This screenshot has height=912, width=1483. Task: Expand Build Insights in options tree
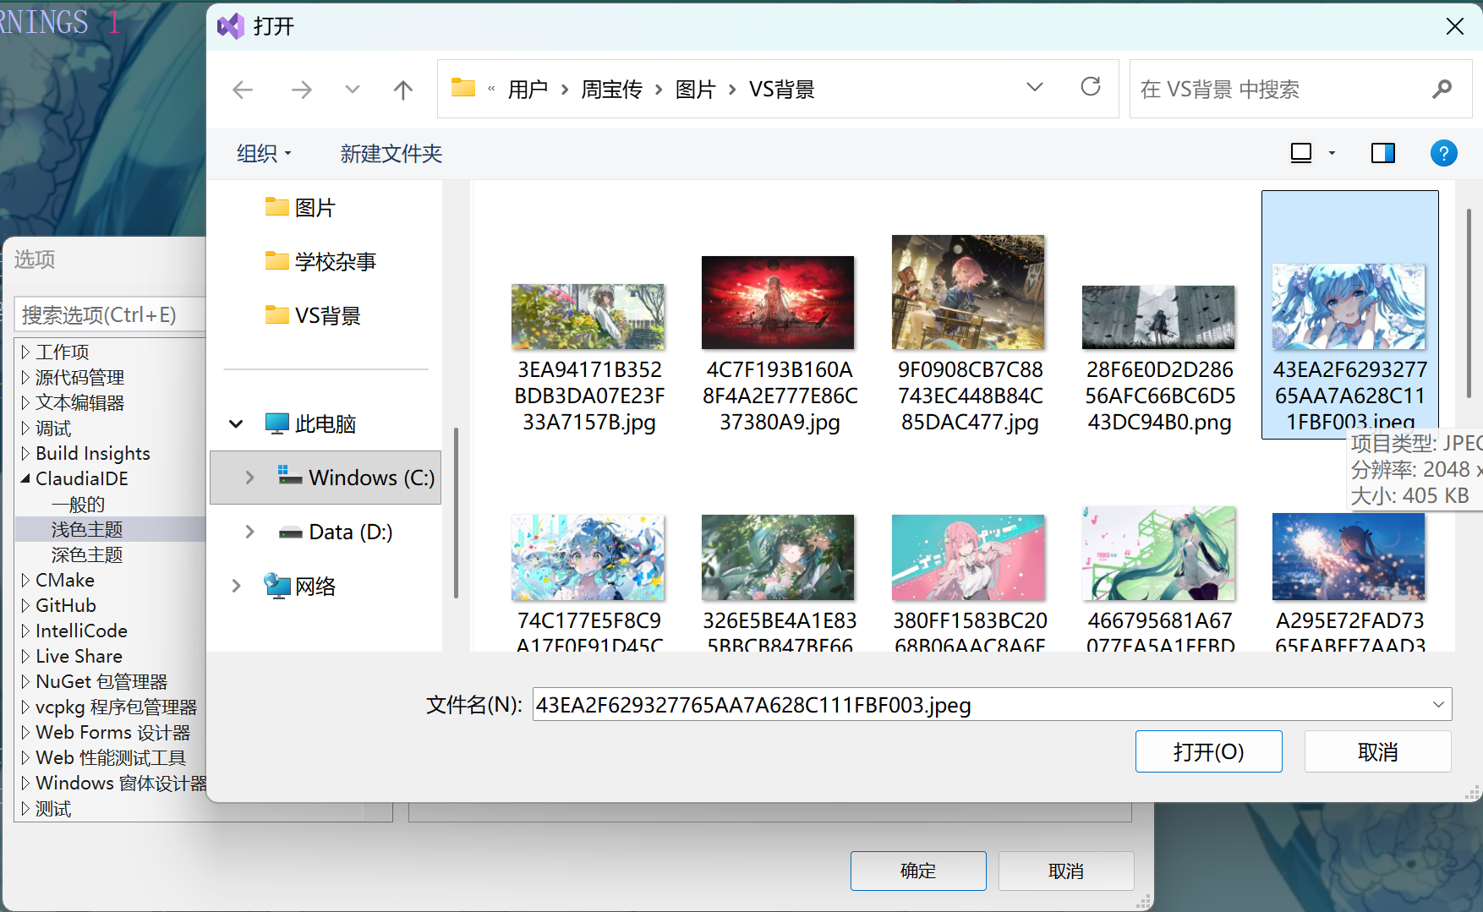pyautogui.click(x=25, y=453)
